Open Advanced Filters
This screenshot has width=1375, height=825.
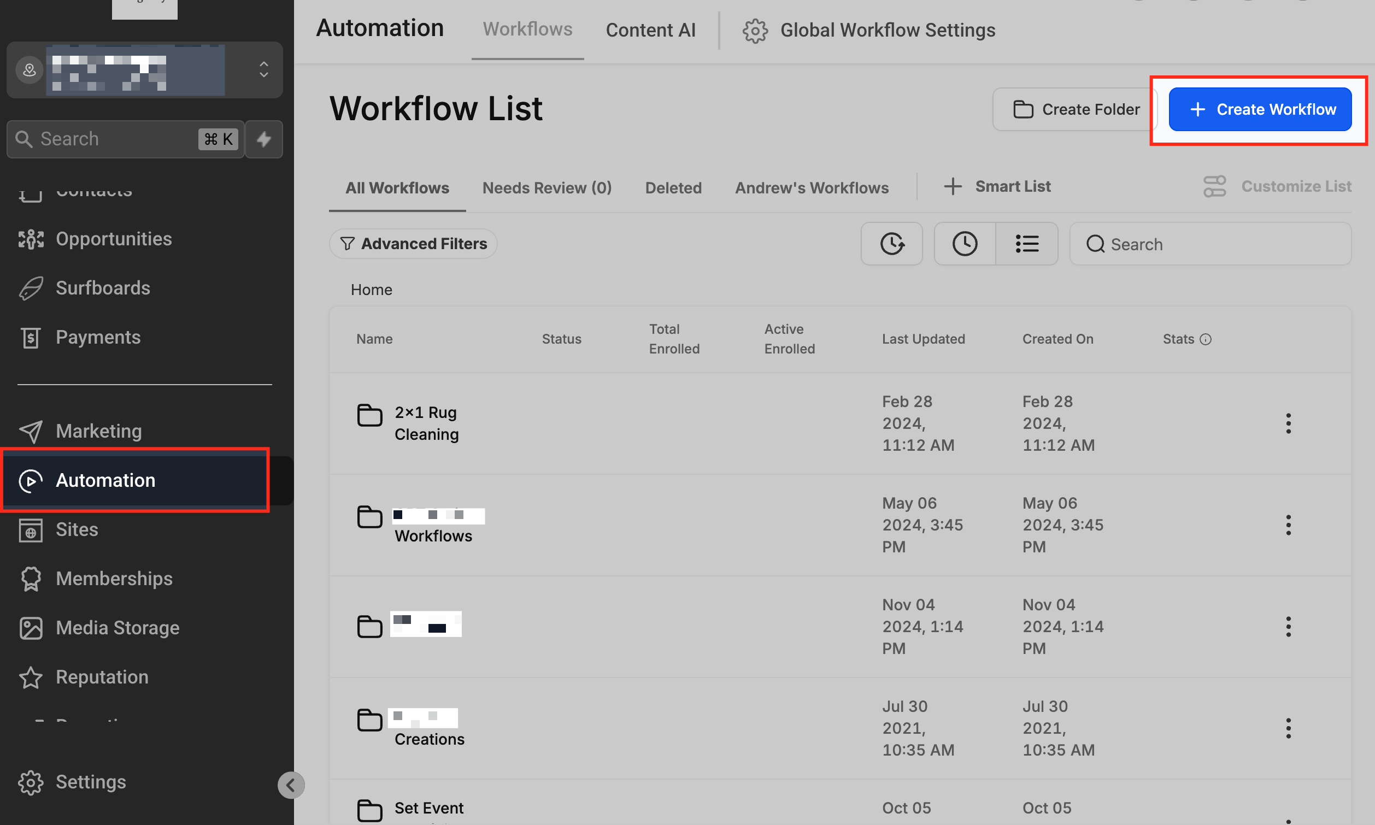413,244
